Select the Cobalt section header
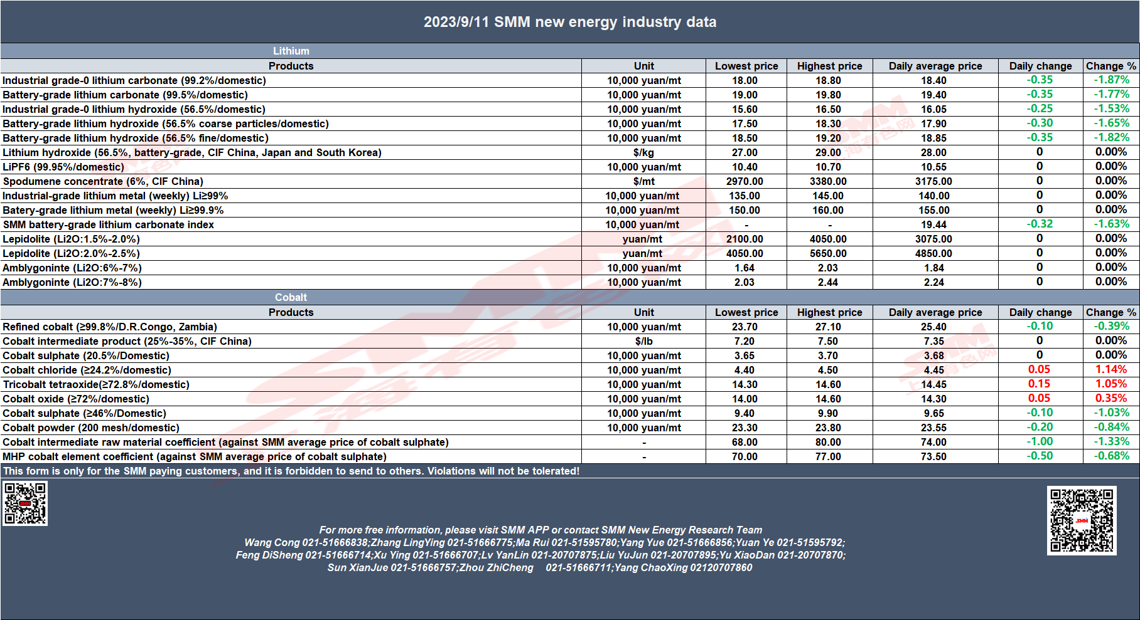1140x620 pixels. 291,297
